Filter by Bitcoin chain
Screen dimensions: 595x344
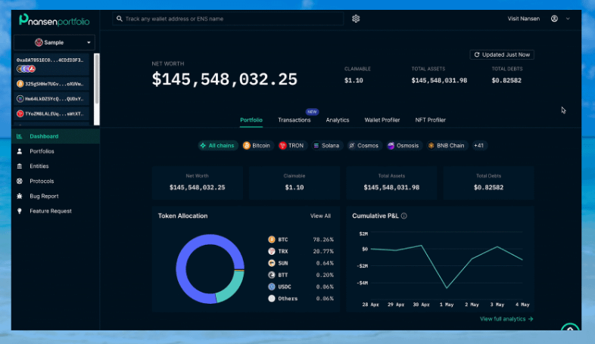coord(257,145)
